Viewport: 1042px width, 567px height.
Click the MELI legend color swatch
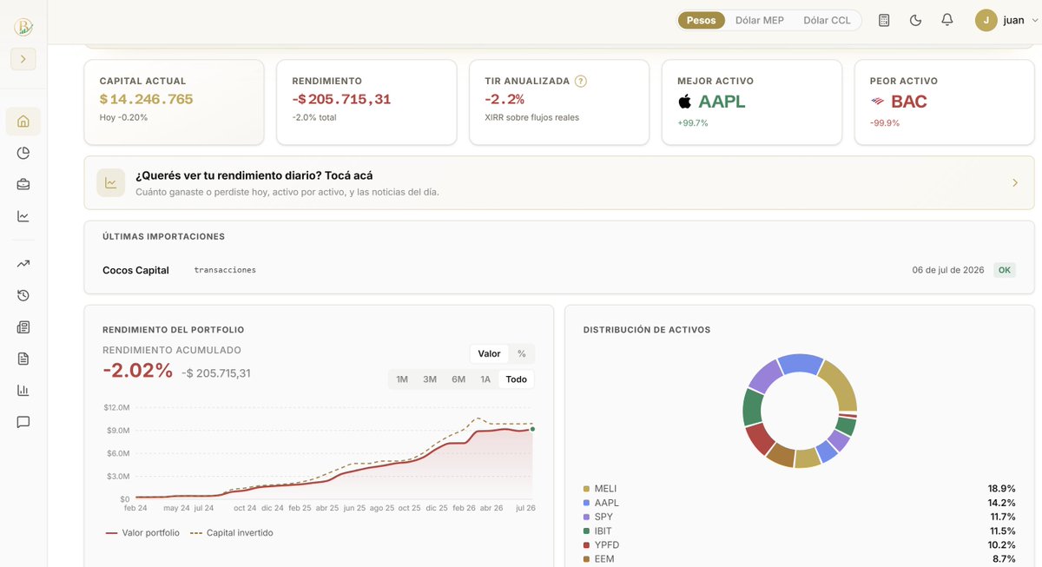click(586, 489)
